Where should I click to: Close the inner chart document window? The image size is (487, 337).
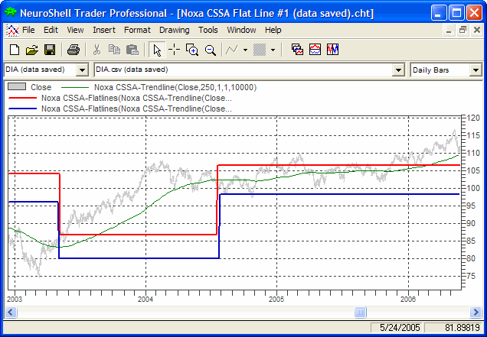click(477, 30)
